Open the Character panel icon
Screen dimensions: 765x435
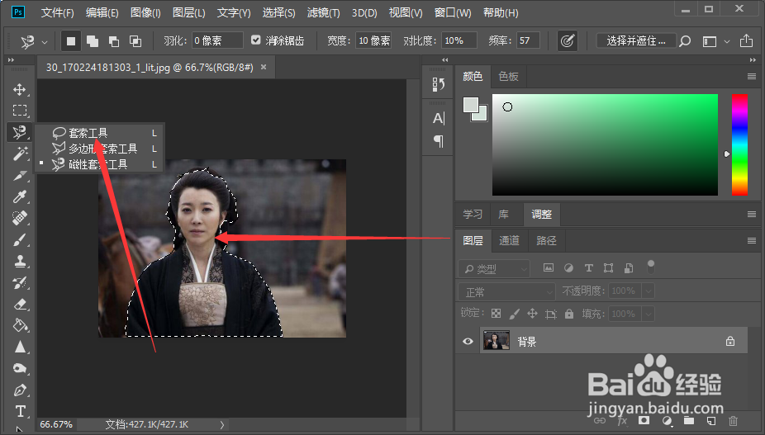point(438,119)
